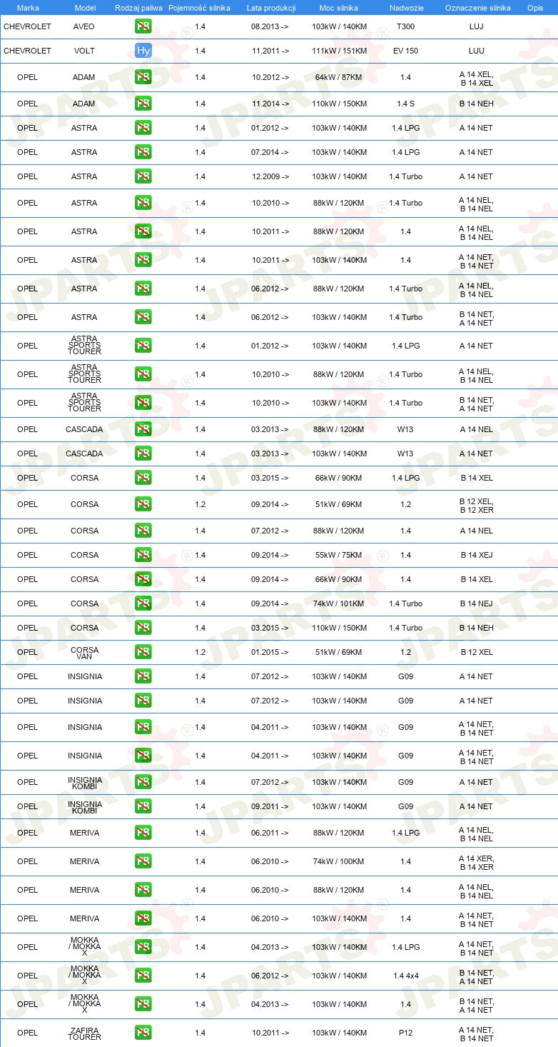Viewport: 558px width, 1047px height.
Task: Click fuel icon in Meriva 06.2011 LPG row
Action: [143, 833]
